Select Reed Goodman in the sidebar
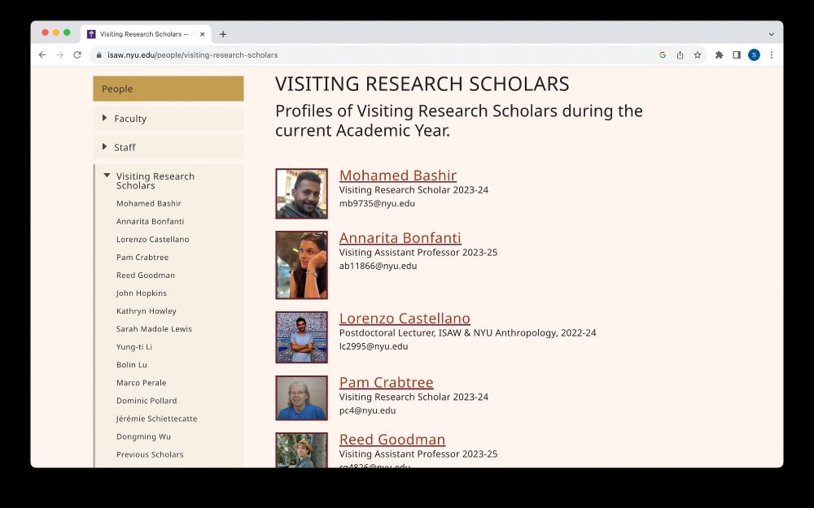Viewport: 814px width, 508px height. click(146, 276)
